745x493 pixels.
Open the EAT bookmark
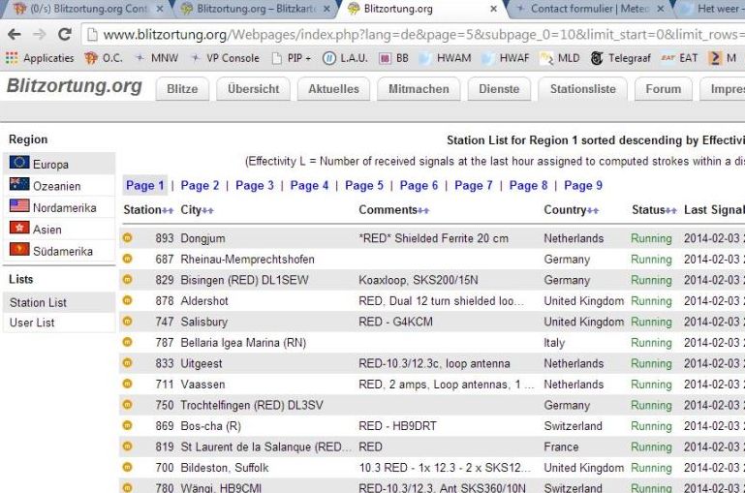tap(679, 58)
